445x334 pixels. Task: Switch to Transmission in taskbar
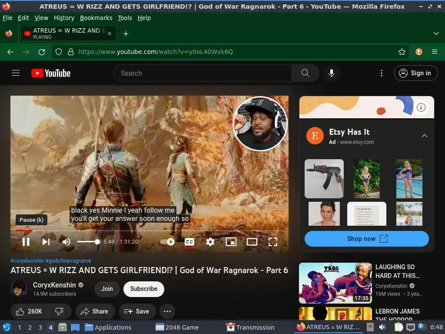pos(251,327)
